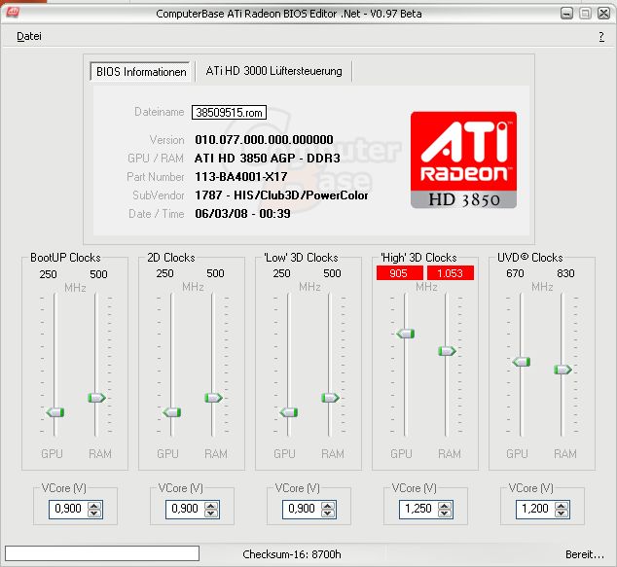
Task: Increase UVD VCore 1,200 up arrow
Action: 562,506
